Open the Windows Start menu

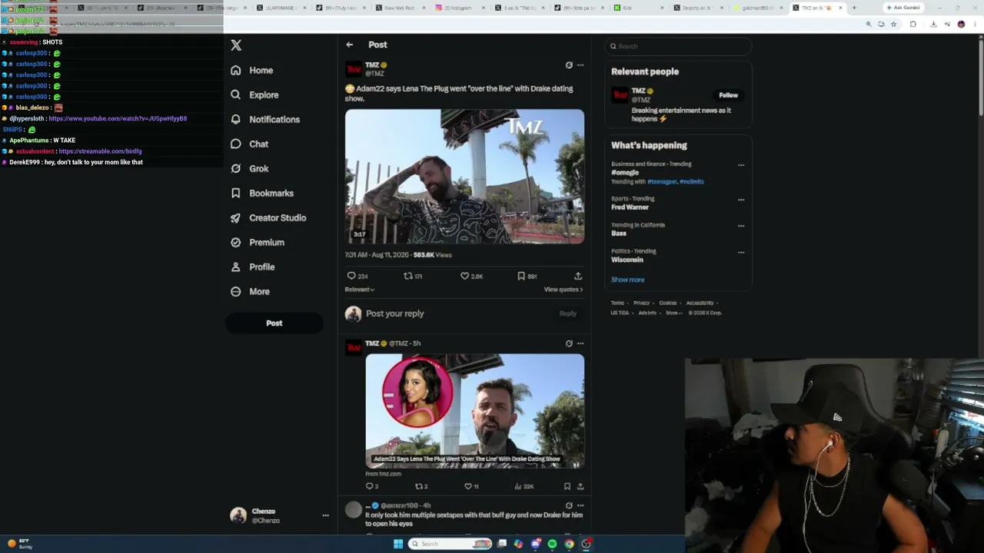(397, 544)
